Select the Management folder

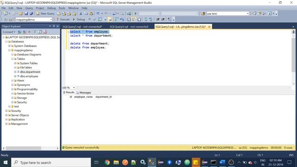tap(19, 124)
